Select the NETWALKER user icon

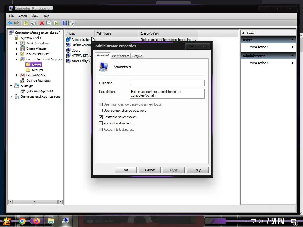pyautogui.click(x=69, y=56)
